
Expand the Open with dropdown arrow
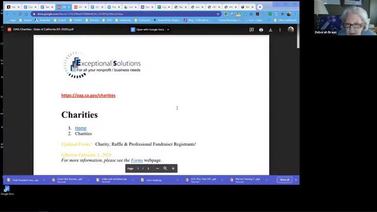coord(168,29)
